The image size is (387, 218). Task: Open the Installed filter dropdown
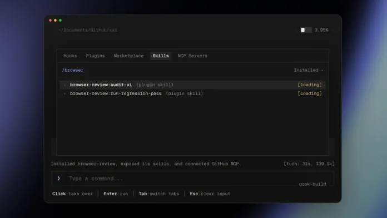click(x=309, y=70)
